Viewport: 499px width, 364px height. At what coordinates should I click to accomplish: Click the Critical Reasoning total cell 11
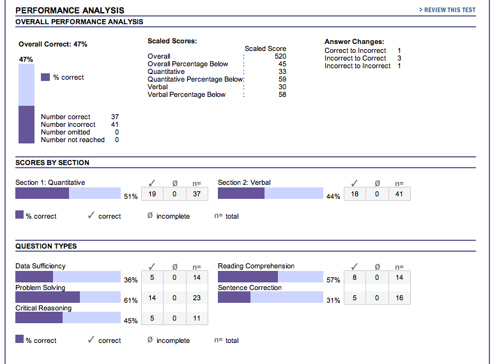coord(197,318)
